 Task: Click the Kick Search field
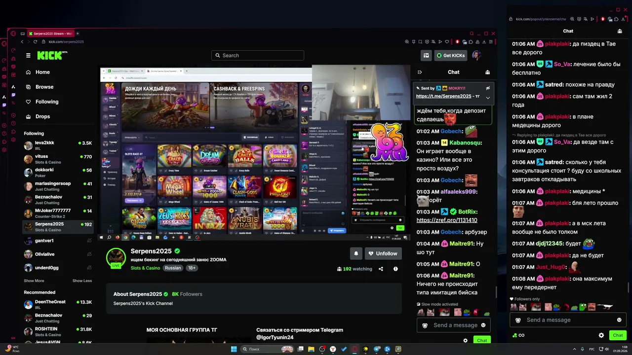[x=258, y=55]
